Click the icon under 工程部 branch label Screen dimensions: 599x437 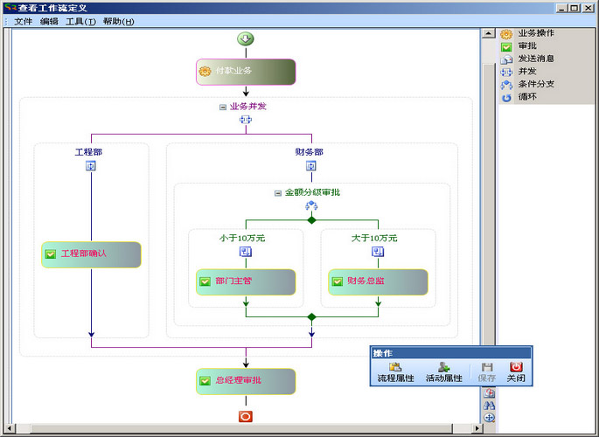(91, 165)
